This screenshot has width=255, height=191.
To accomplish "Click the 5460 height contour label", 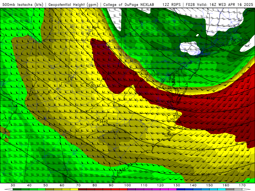I will tap(211, 98).
